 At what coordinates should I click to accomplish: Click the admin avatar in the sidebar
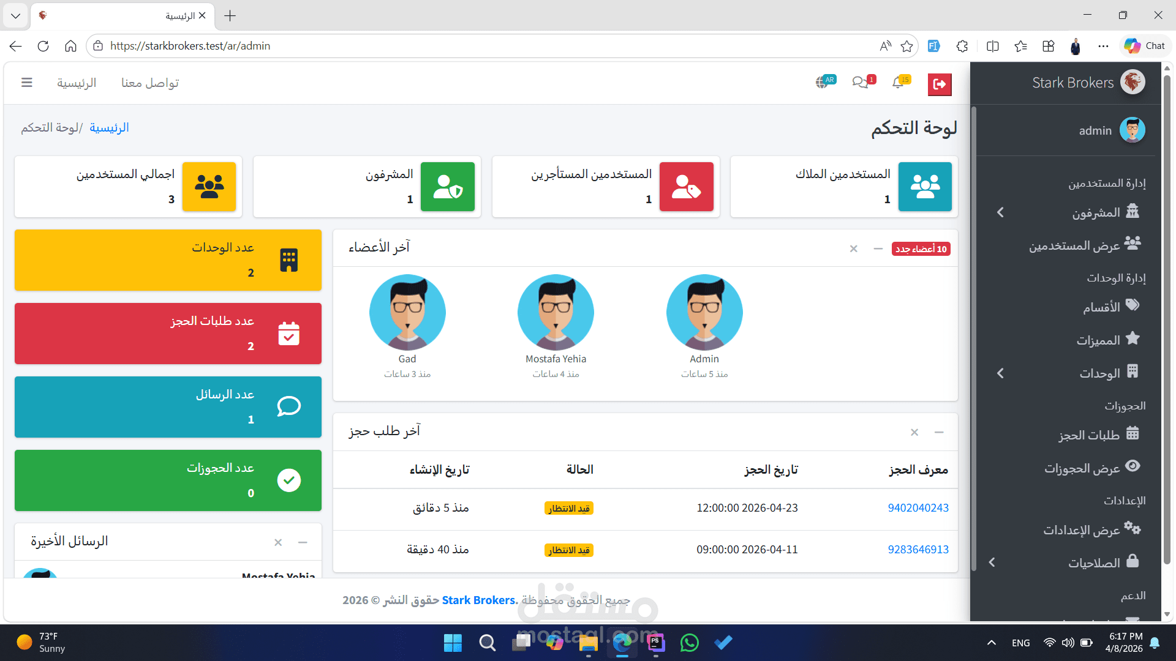pos(1133,130)
